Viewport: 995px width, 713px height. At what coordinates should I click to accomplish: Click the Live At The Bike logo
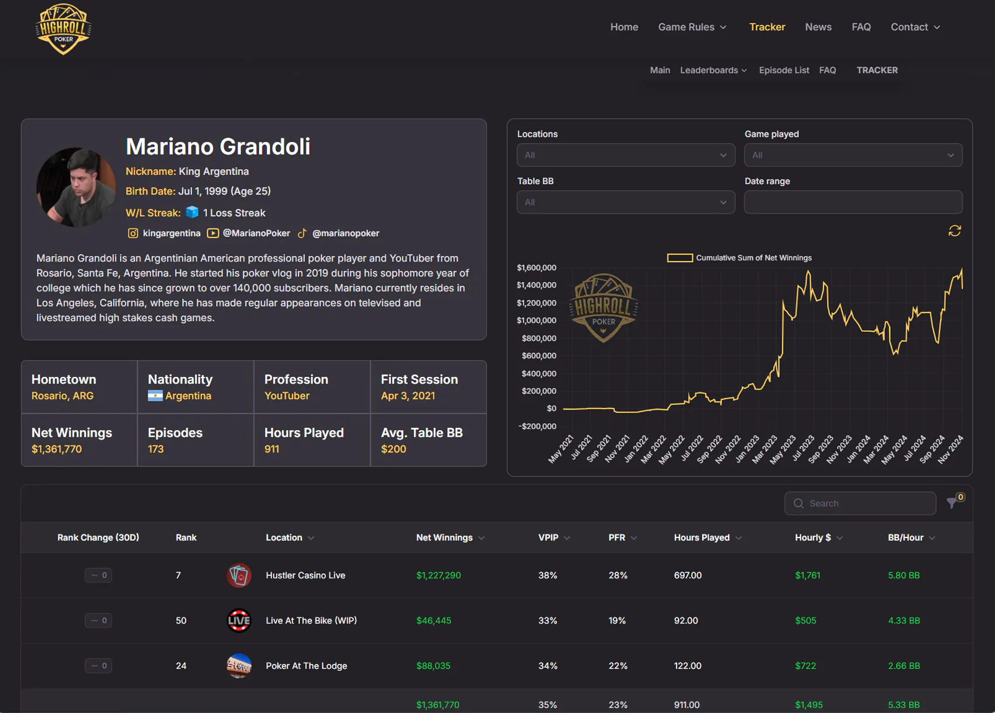click(239, 621)
